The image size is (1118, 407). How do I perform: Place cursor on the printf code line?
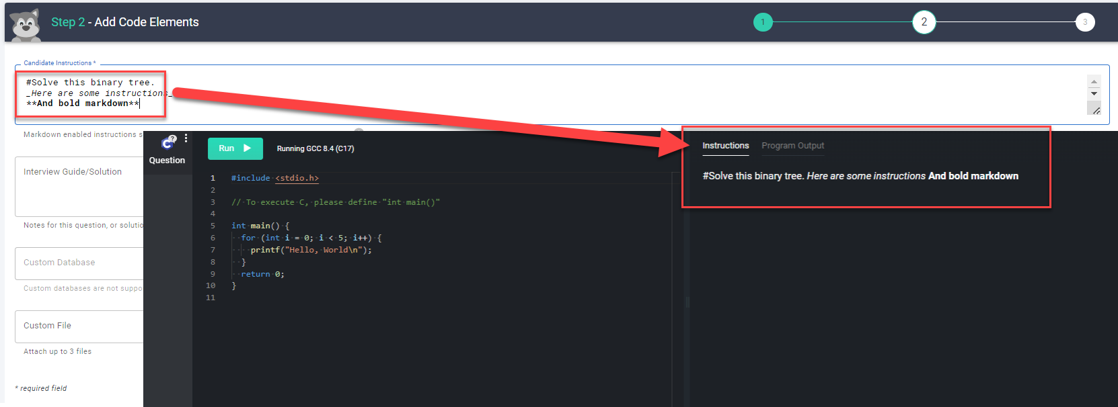(311, 250)
